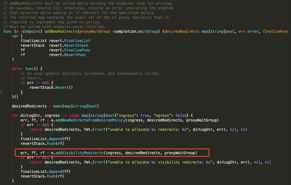Image resolution: width=291 pixels, height=185 pixels.
Task: Click the desiredRedirects named return in the signature
Action: 182,31
